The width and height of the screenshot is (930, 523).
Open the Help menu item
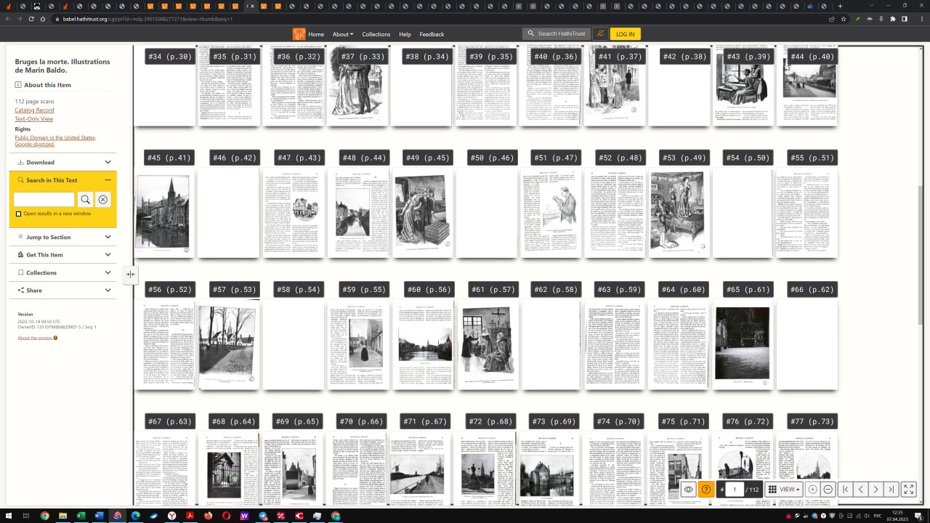[405, 34]
